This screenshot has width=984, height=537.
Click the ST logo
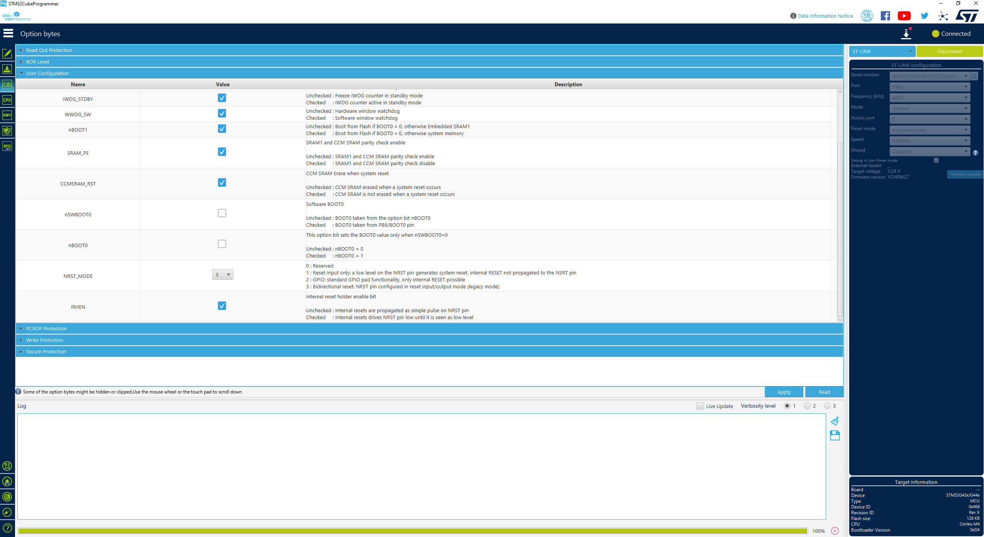[x=967, y=16]
